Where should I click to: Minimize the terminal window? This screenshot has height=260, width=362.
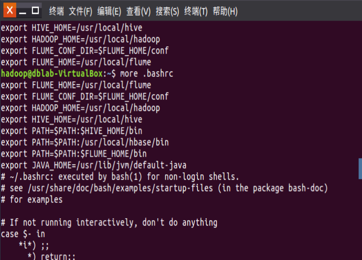23,10
